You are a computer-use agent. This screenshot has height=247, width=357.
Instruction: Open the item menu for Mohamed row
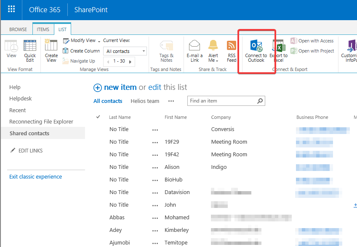[x=155, y=218]
